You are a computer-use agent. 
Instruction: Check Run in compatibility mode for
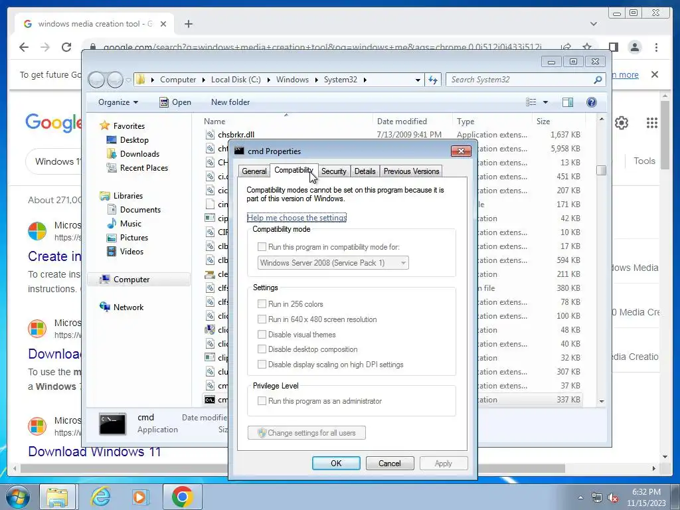click(x=262, y=247)
